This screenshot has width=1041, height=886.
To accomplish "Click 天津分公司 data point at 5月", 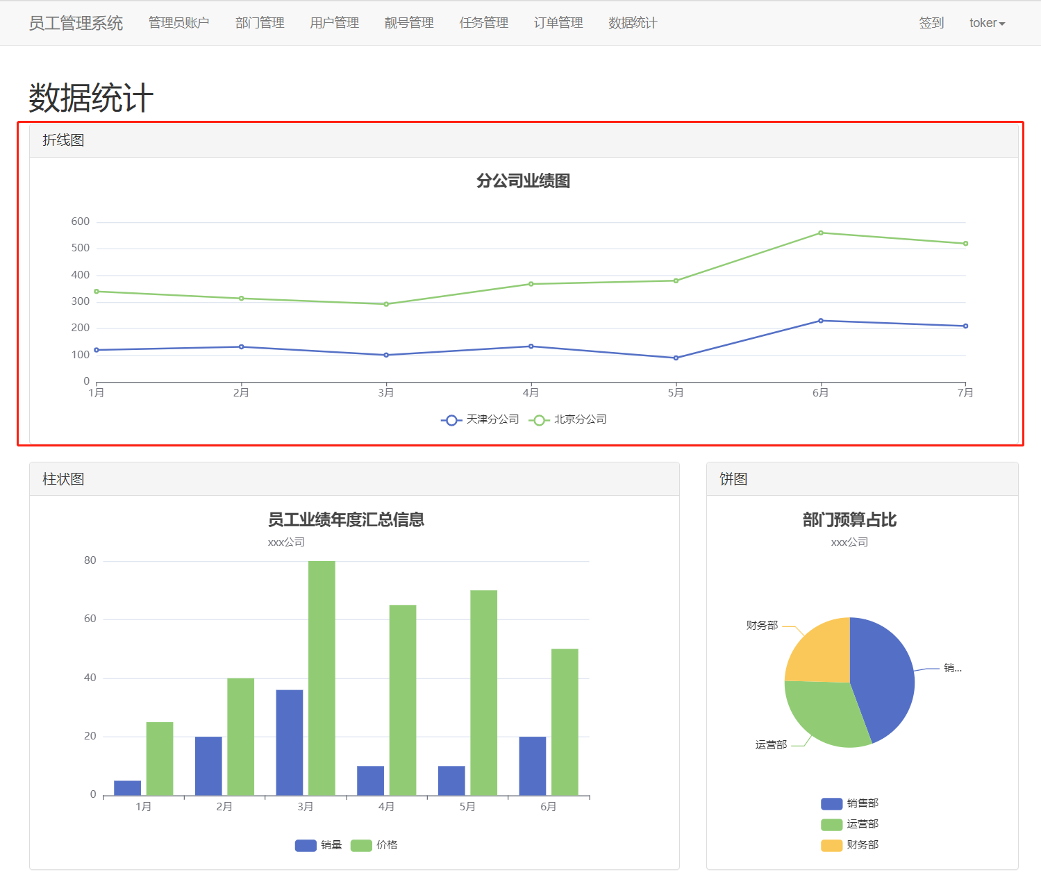I will (676, 358).
